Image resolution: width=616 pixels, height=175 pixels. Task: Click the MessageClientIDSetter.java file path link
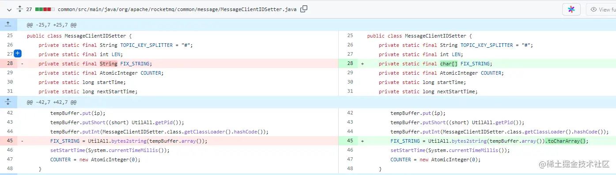pos(177,9)
